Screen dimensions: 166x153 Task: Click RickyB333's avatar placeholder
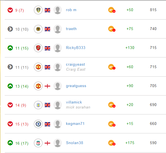57,48
